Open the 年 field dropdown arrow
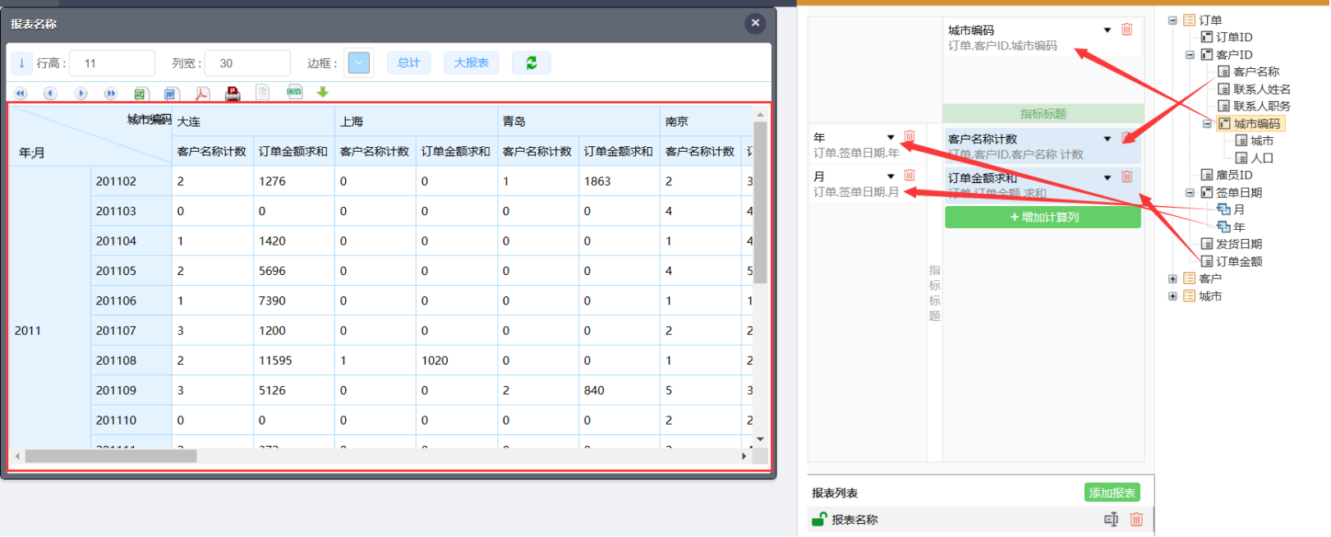This screenshot has width=1331, height=537. coord(891,137)
